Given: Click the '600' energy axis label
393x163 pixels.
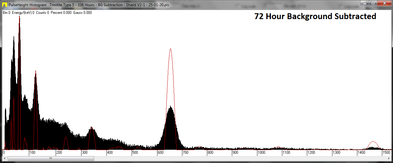Looking at the screenshot, I should tap(160, 153).
